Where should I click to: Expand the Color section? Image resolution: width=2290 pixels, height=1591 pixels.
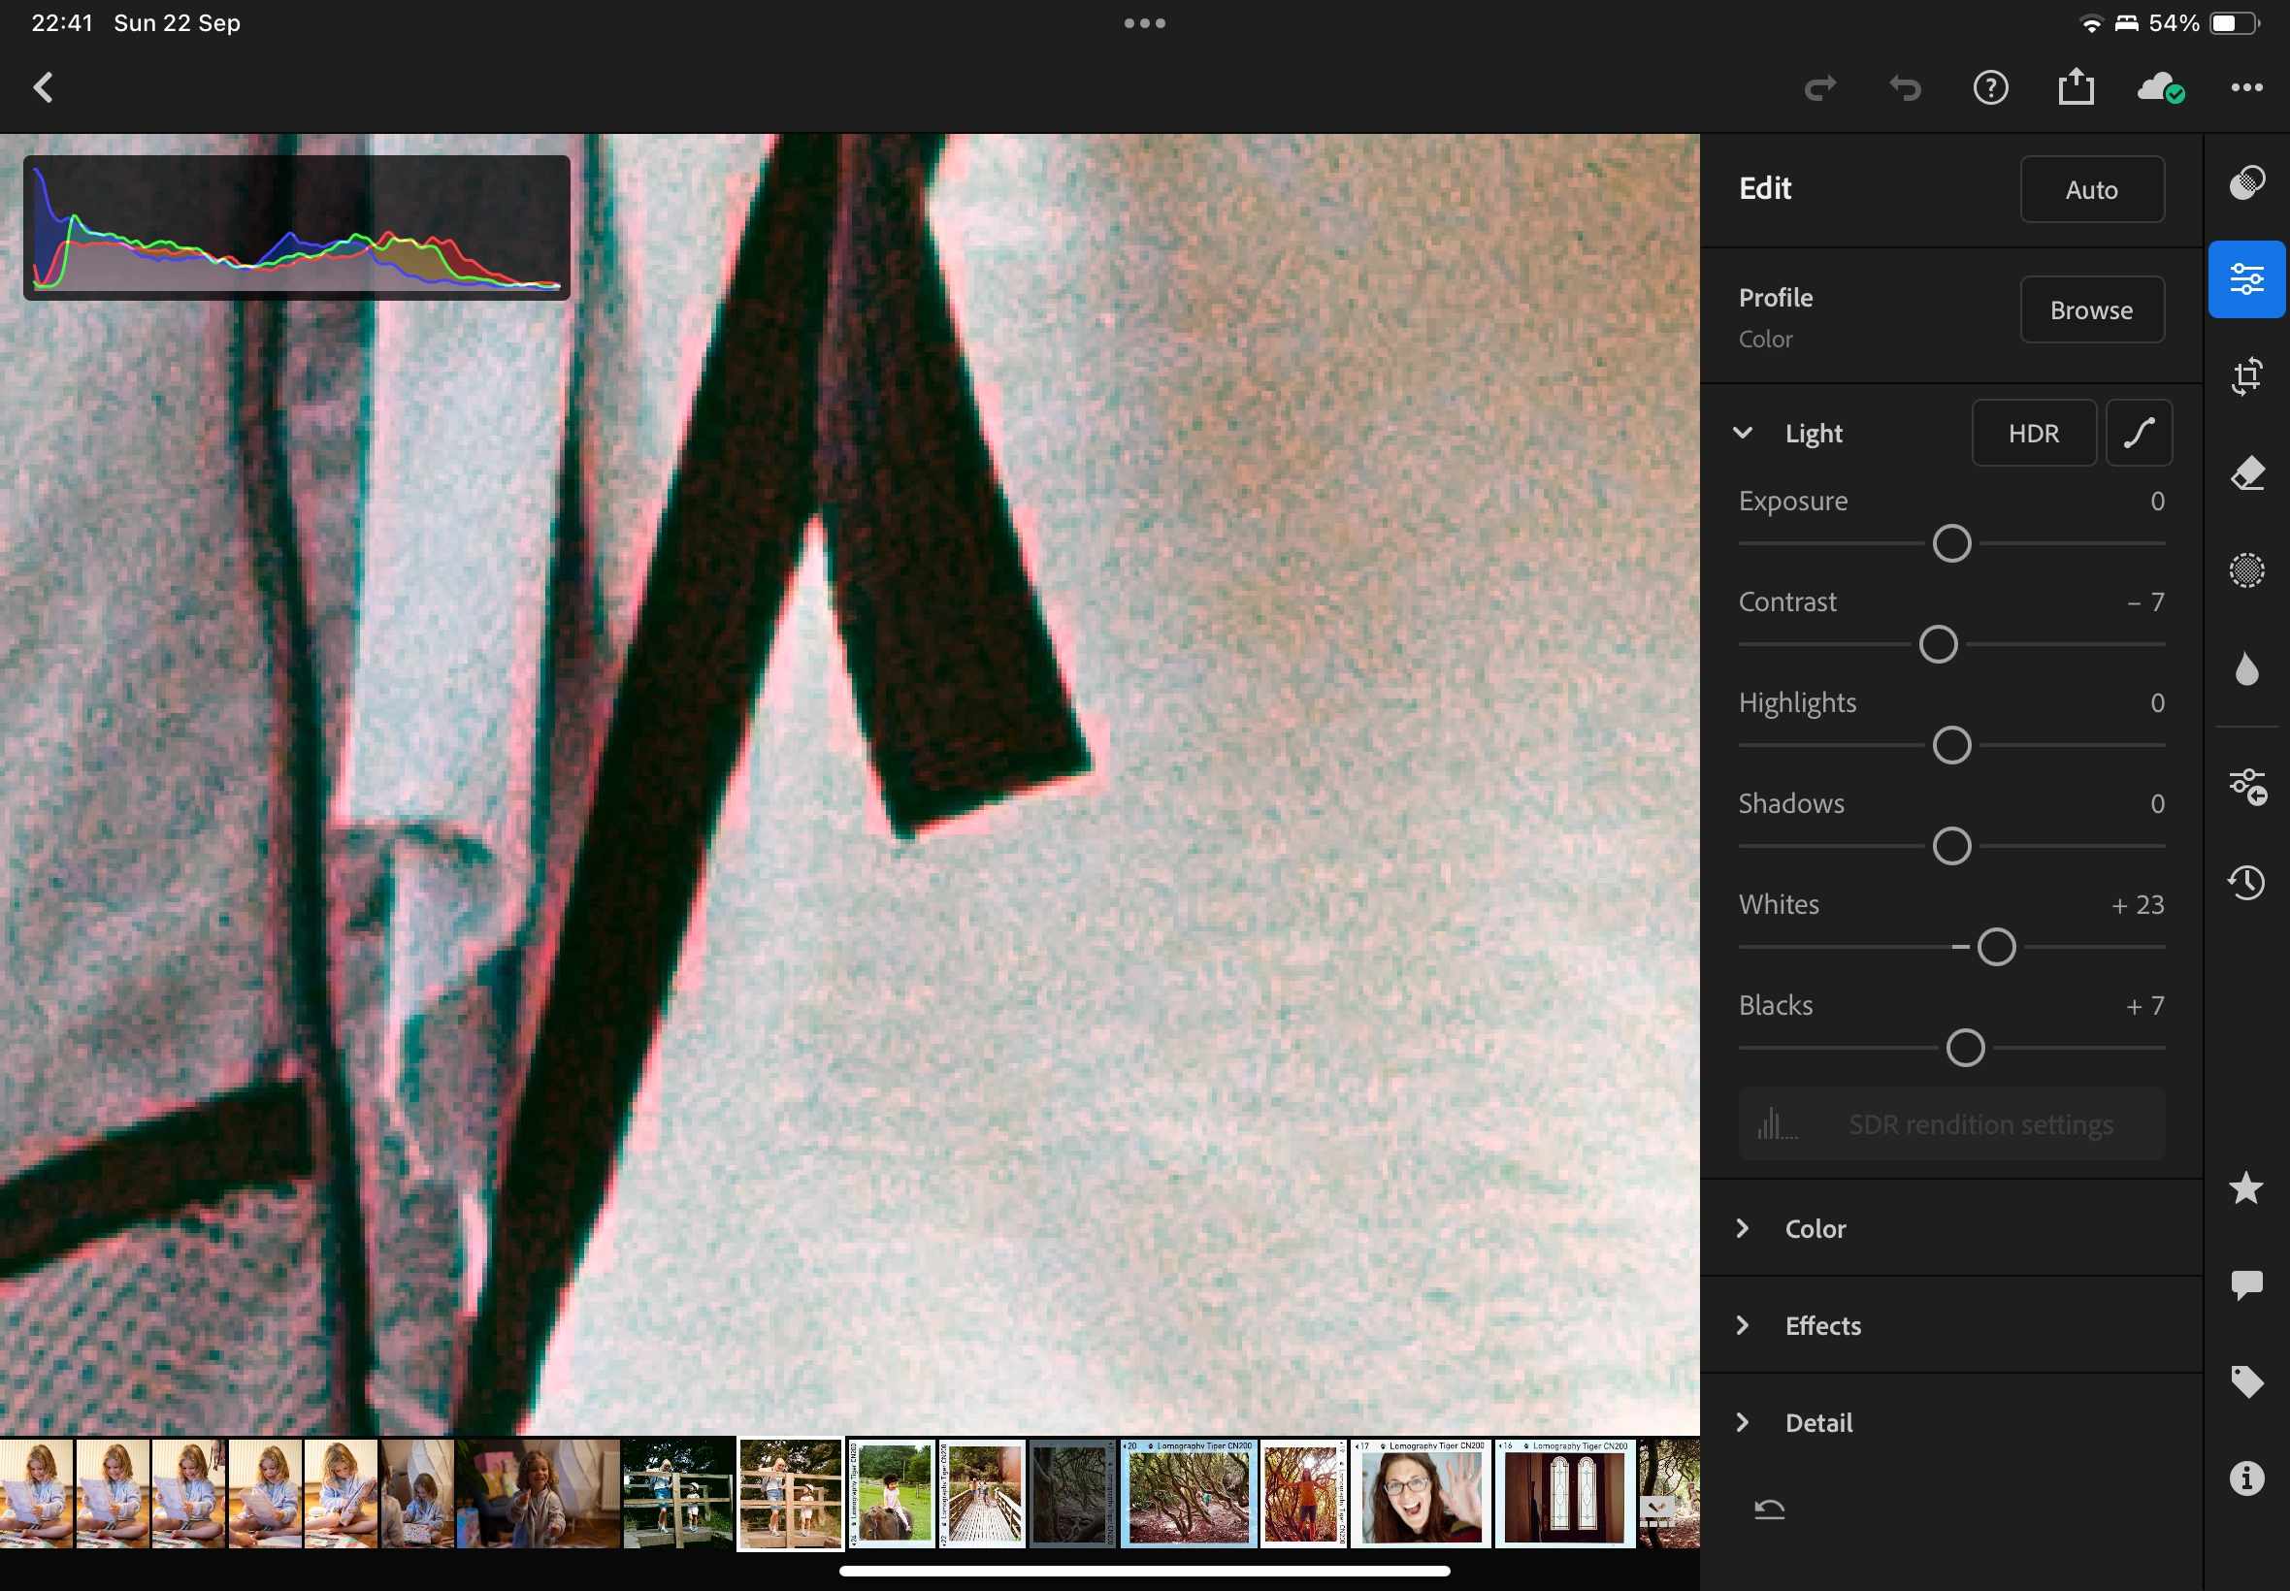tap(1815, 1229)
